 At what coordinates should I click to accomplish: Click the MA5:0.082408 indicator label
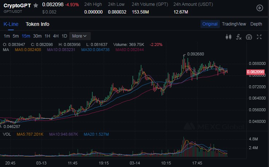28,50
